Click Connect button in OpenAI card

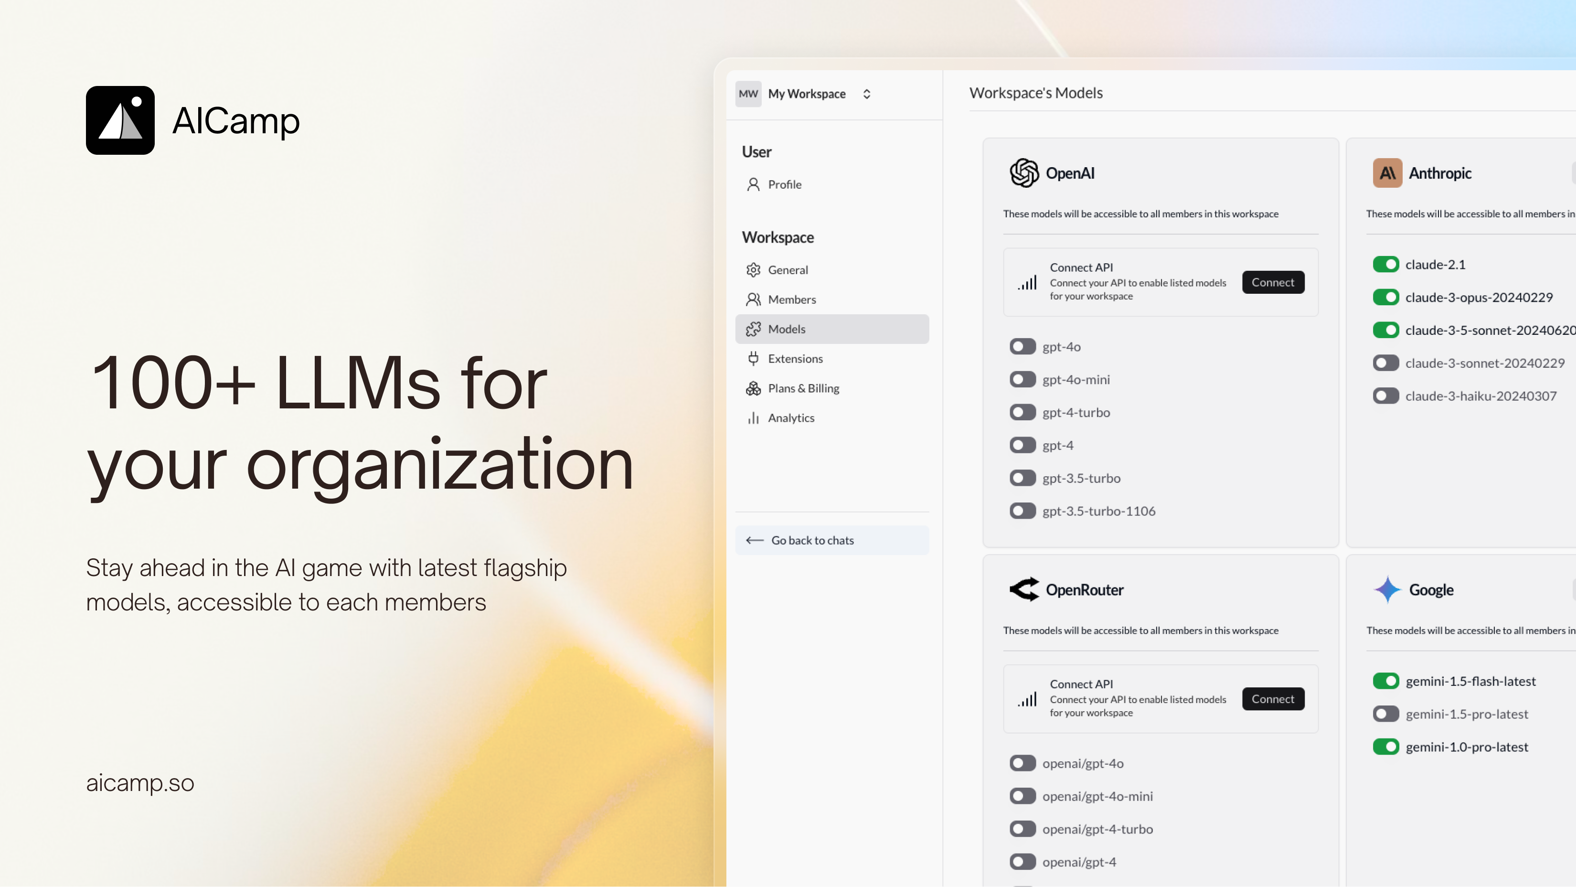point(1273,282)
